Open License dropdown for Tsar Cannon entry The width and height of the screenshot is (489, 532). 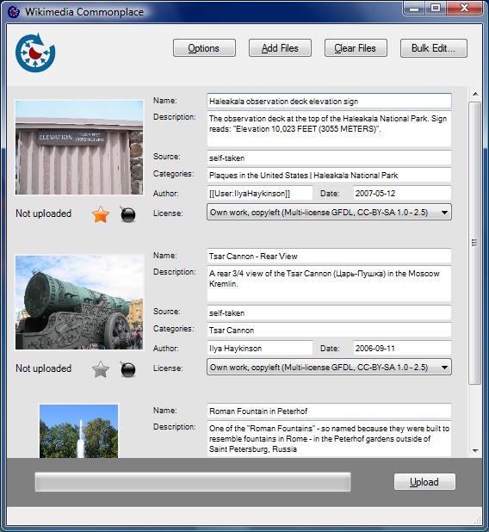329,367
